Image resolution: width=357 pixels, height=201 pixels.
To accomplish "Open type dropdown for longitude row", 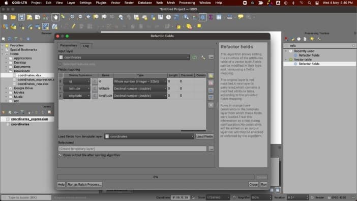I will click(x=140, y=96).
